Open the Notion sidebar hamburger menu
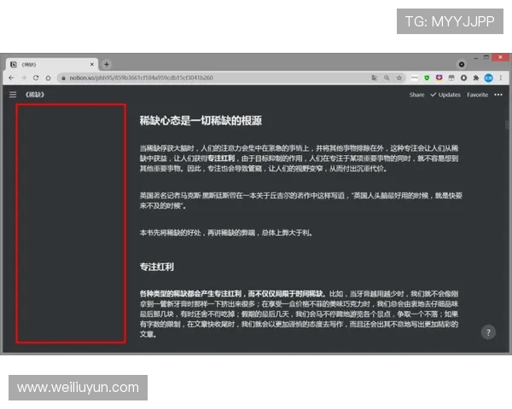Screen dimensions: 512x409 pyautogui.click(x=13, y=95)
